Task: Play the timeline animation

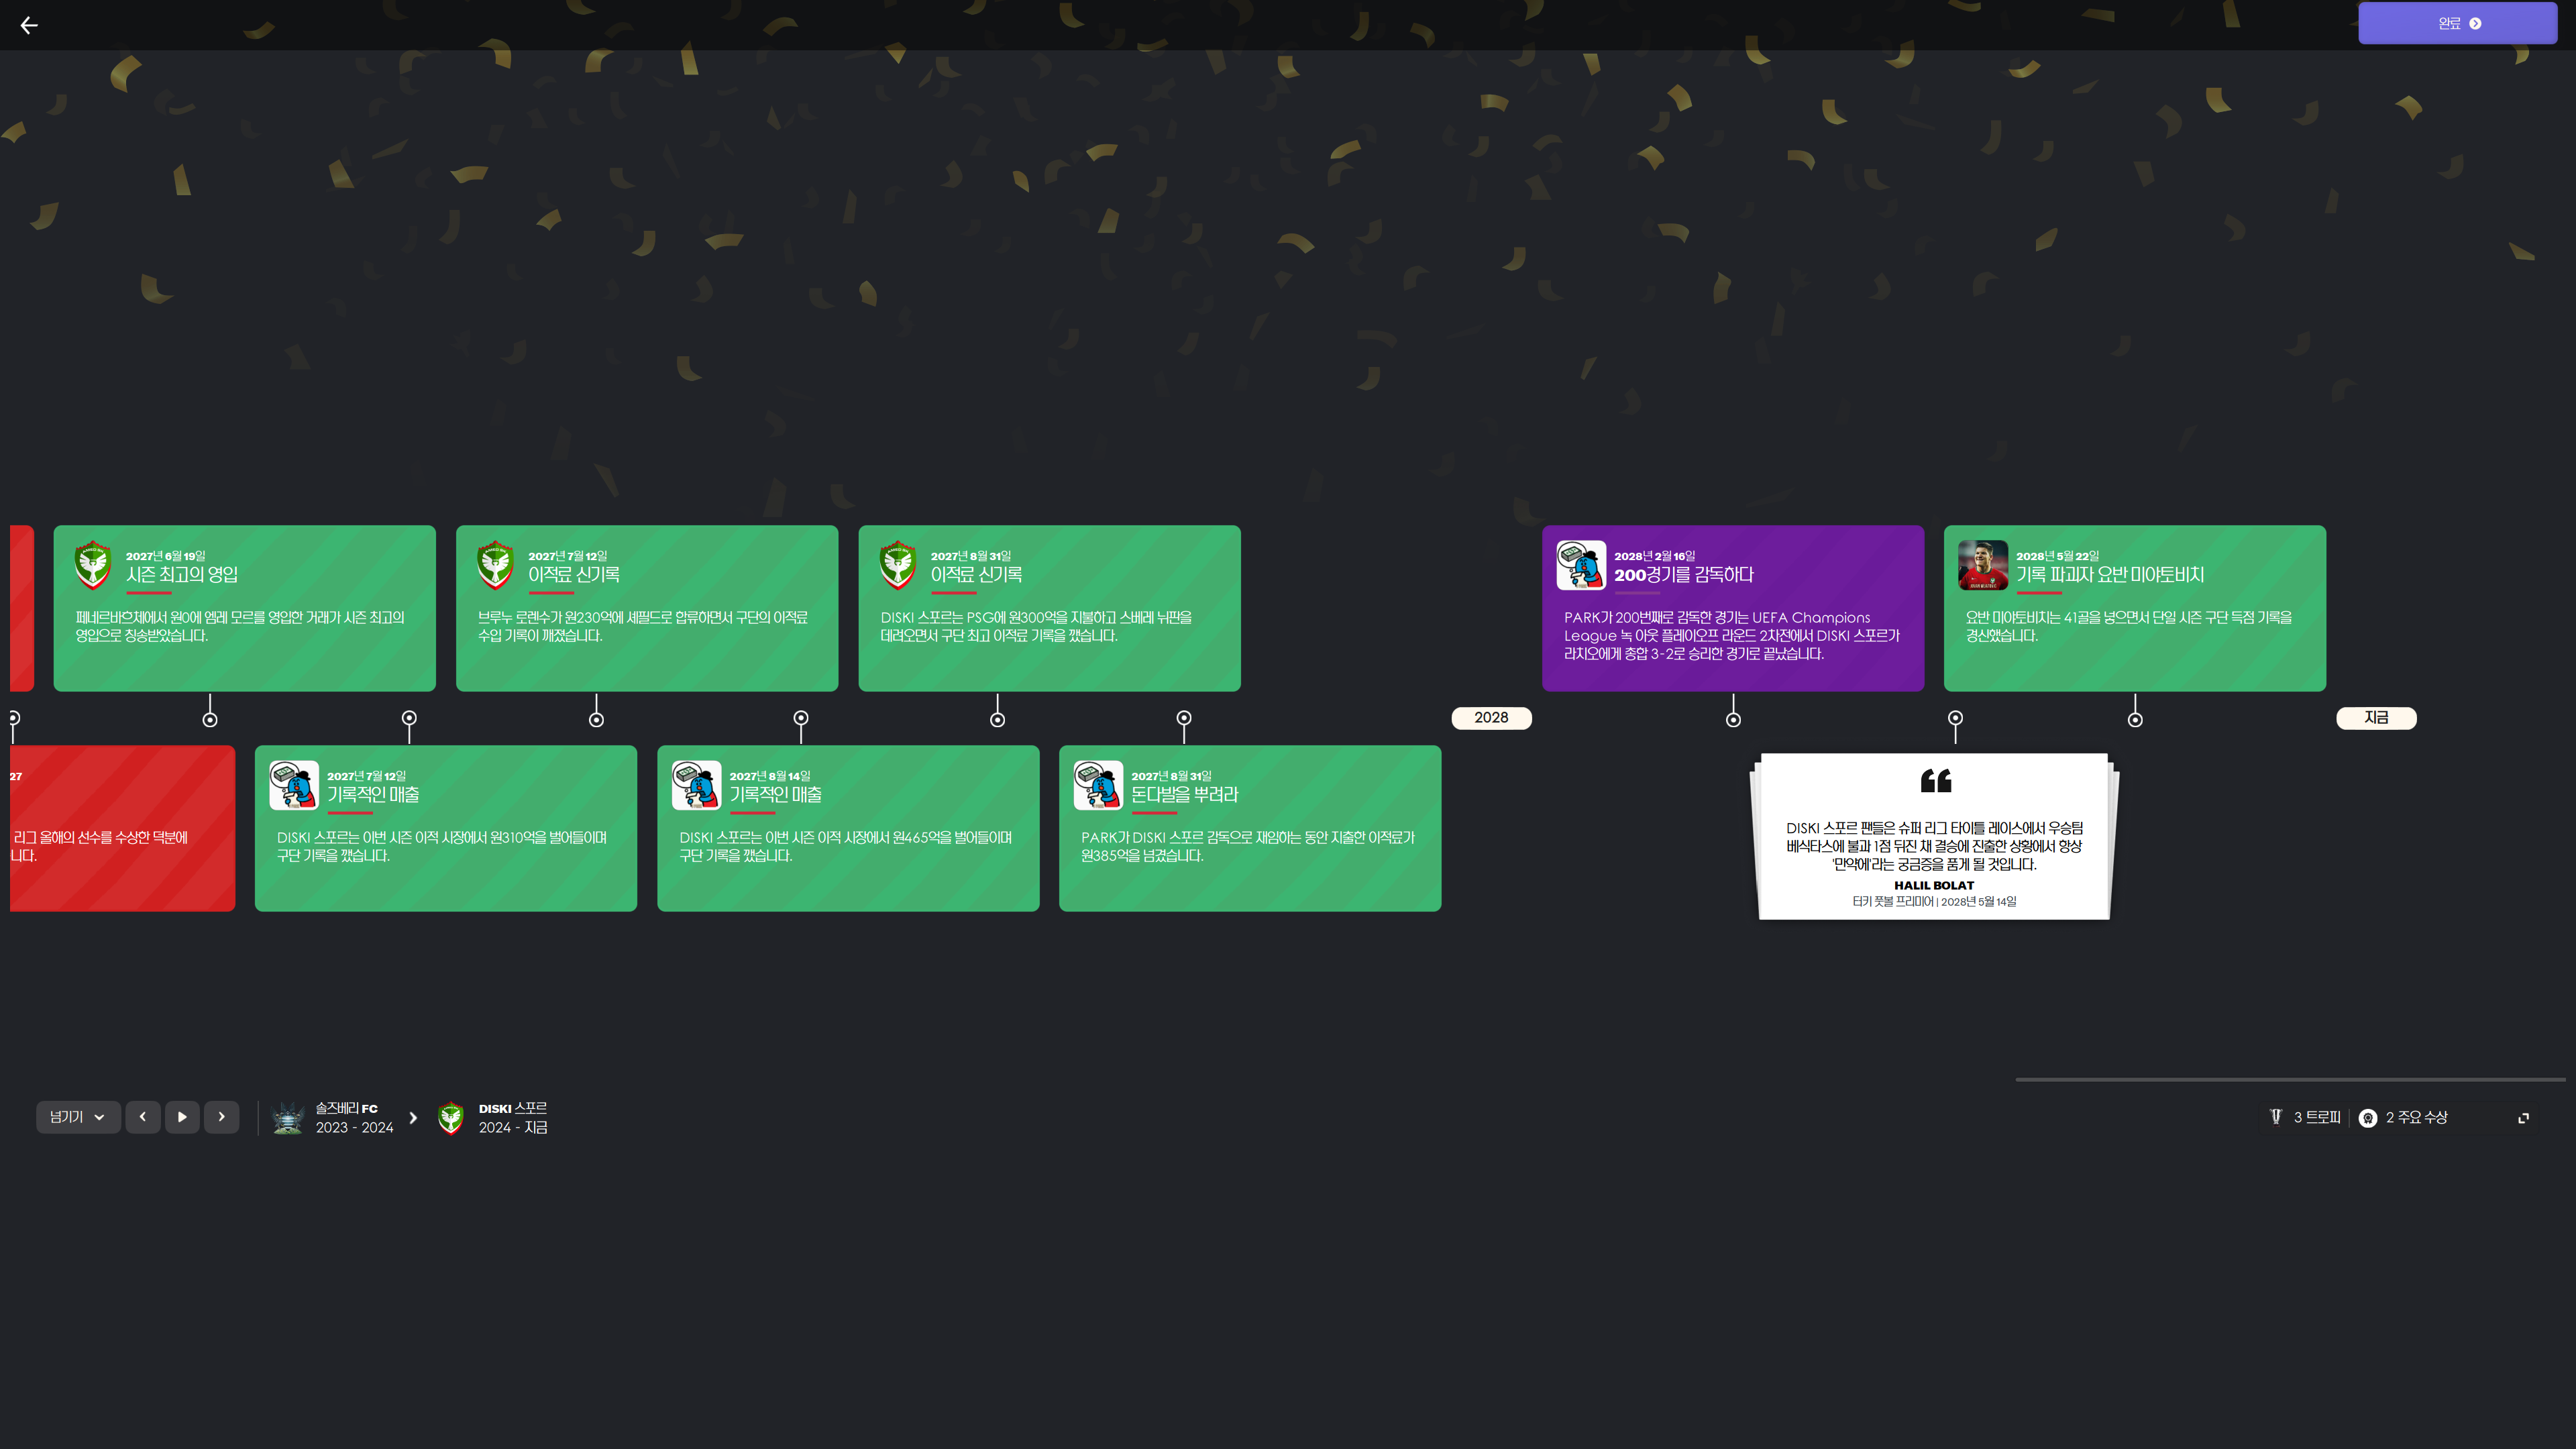Action: coord(182,1117)
